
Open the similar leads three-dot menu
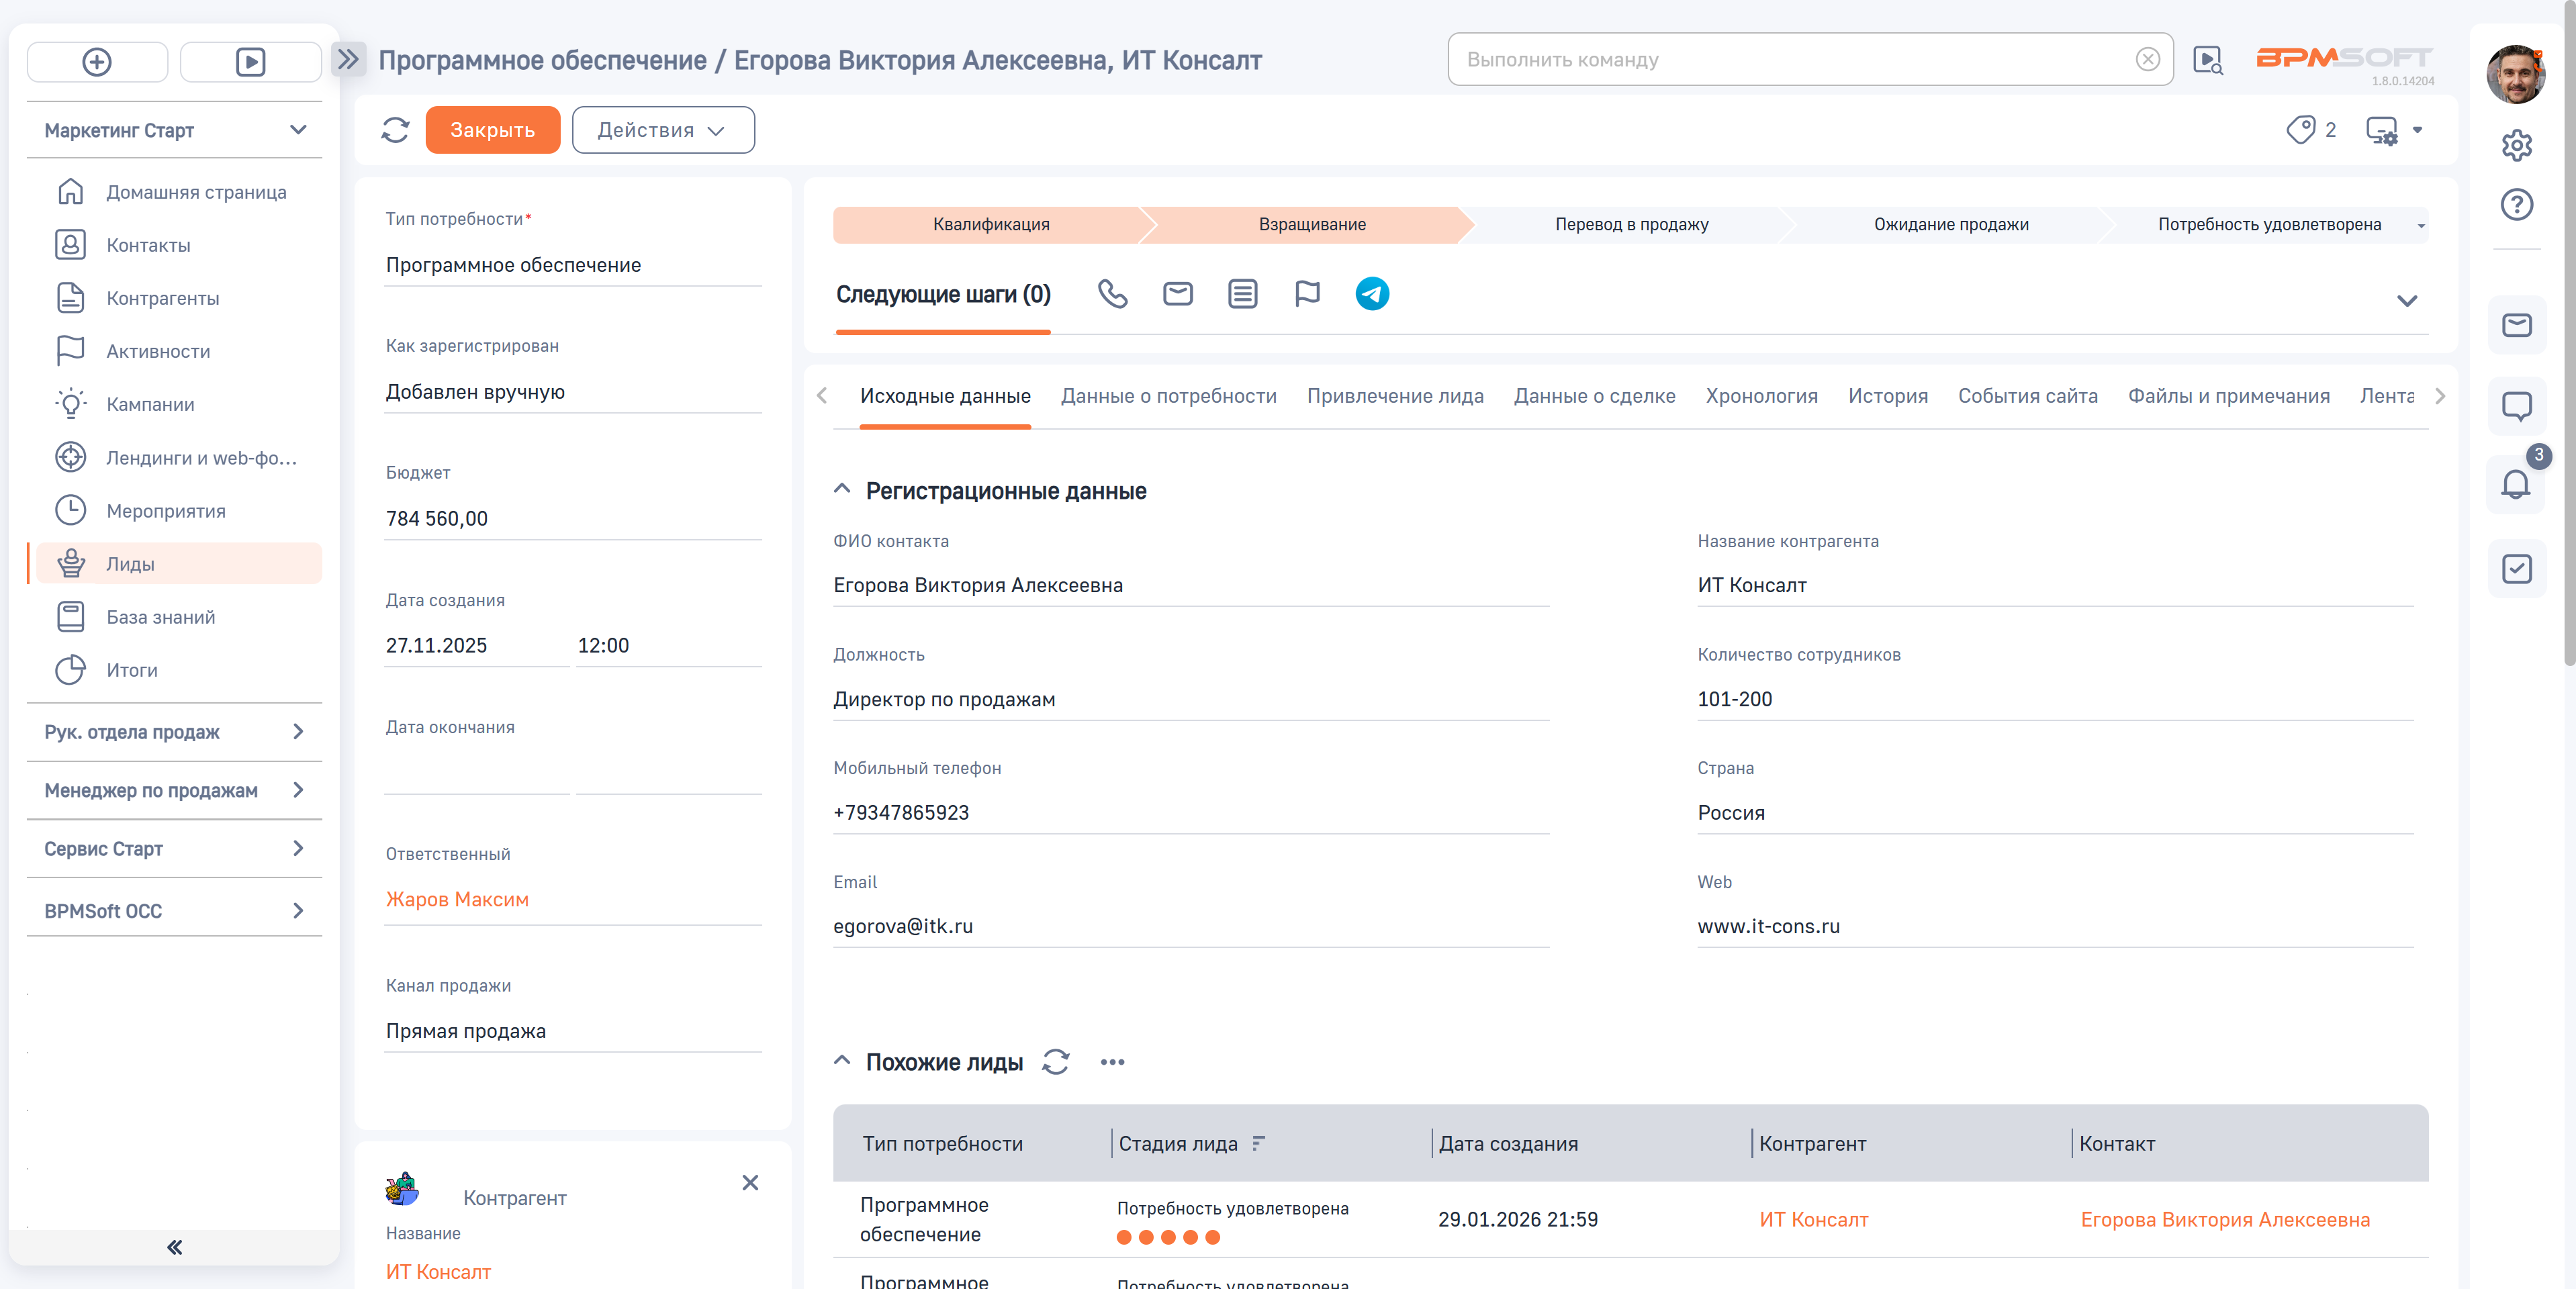pyautogui.click(x=1112, y=1061)
